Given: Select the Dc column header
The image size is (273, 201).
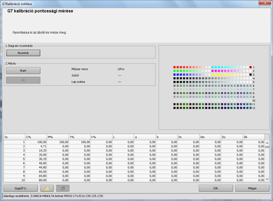Looking at the screenshot, I should (189, 137).
